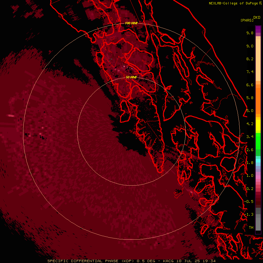Click the 7.4 value on the color scale
The width and height of the screenshot is (263, 263).
click(250, 72)
